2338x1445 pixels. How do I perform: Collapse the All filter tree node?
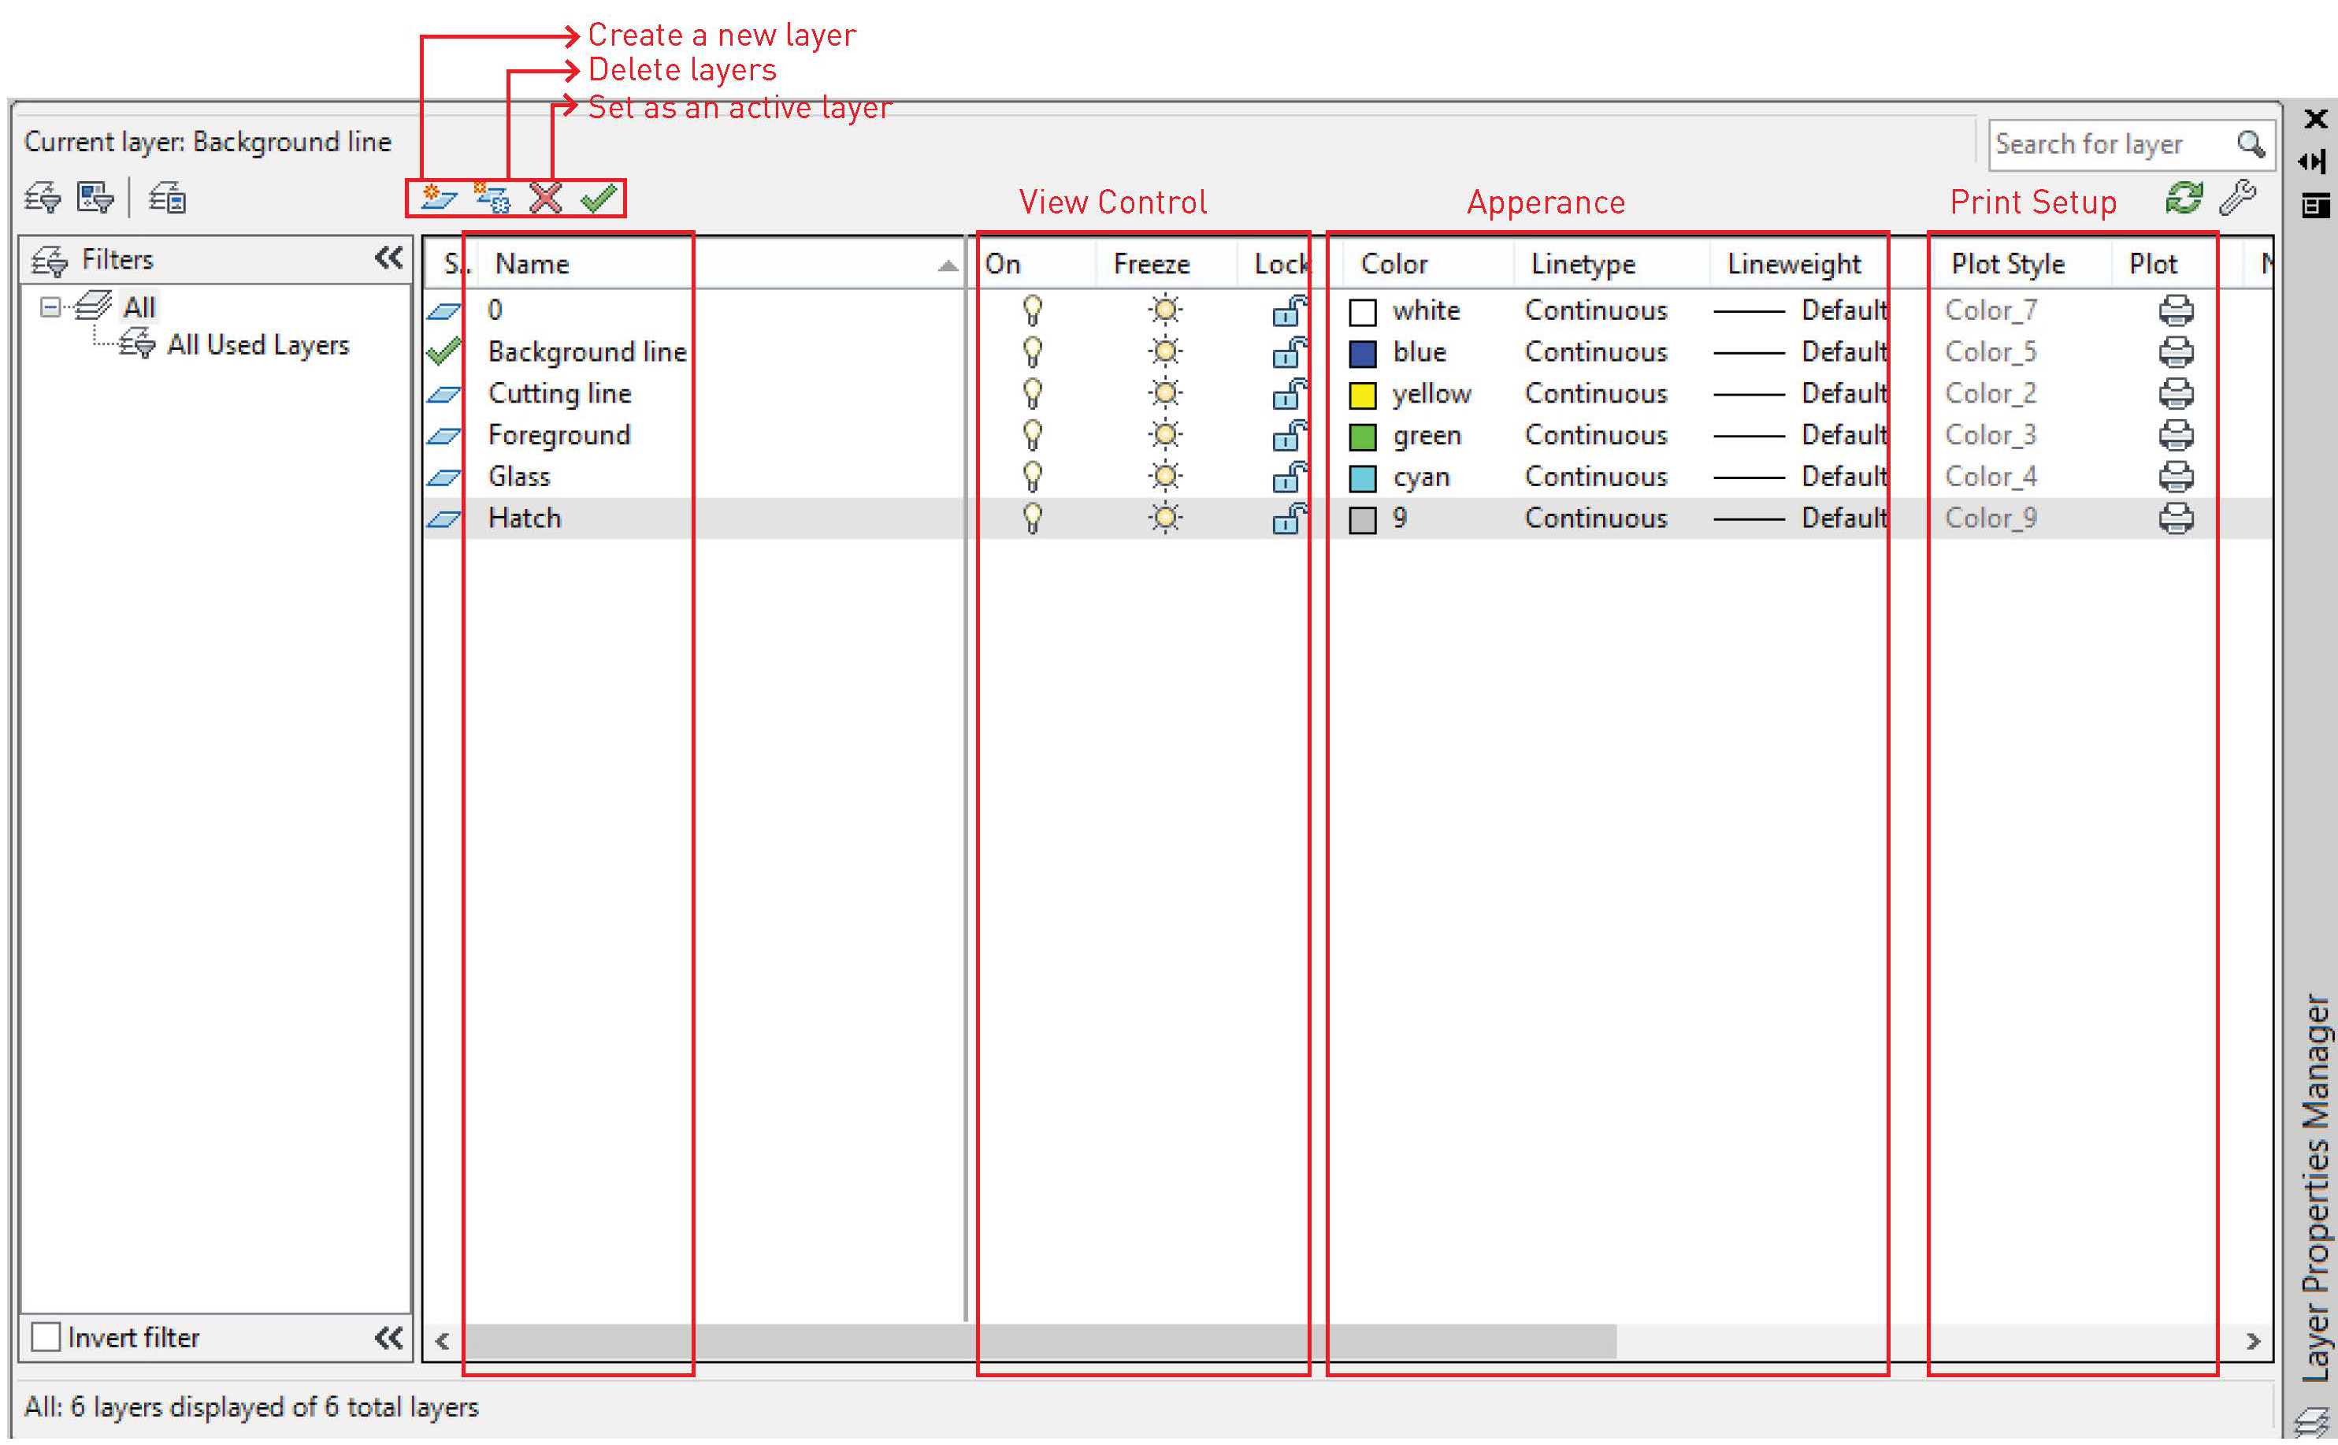(50, 306)
